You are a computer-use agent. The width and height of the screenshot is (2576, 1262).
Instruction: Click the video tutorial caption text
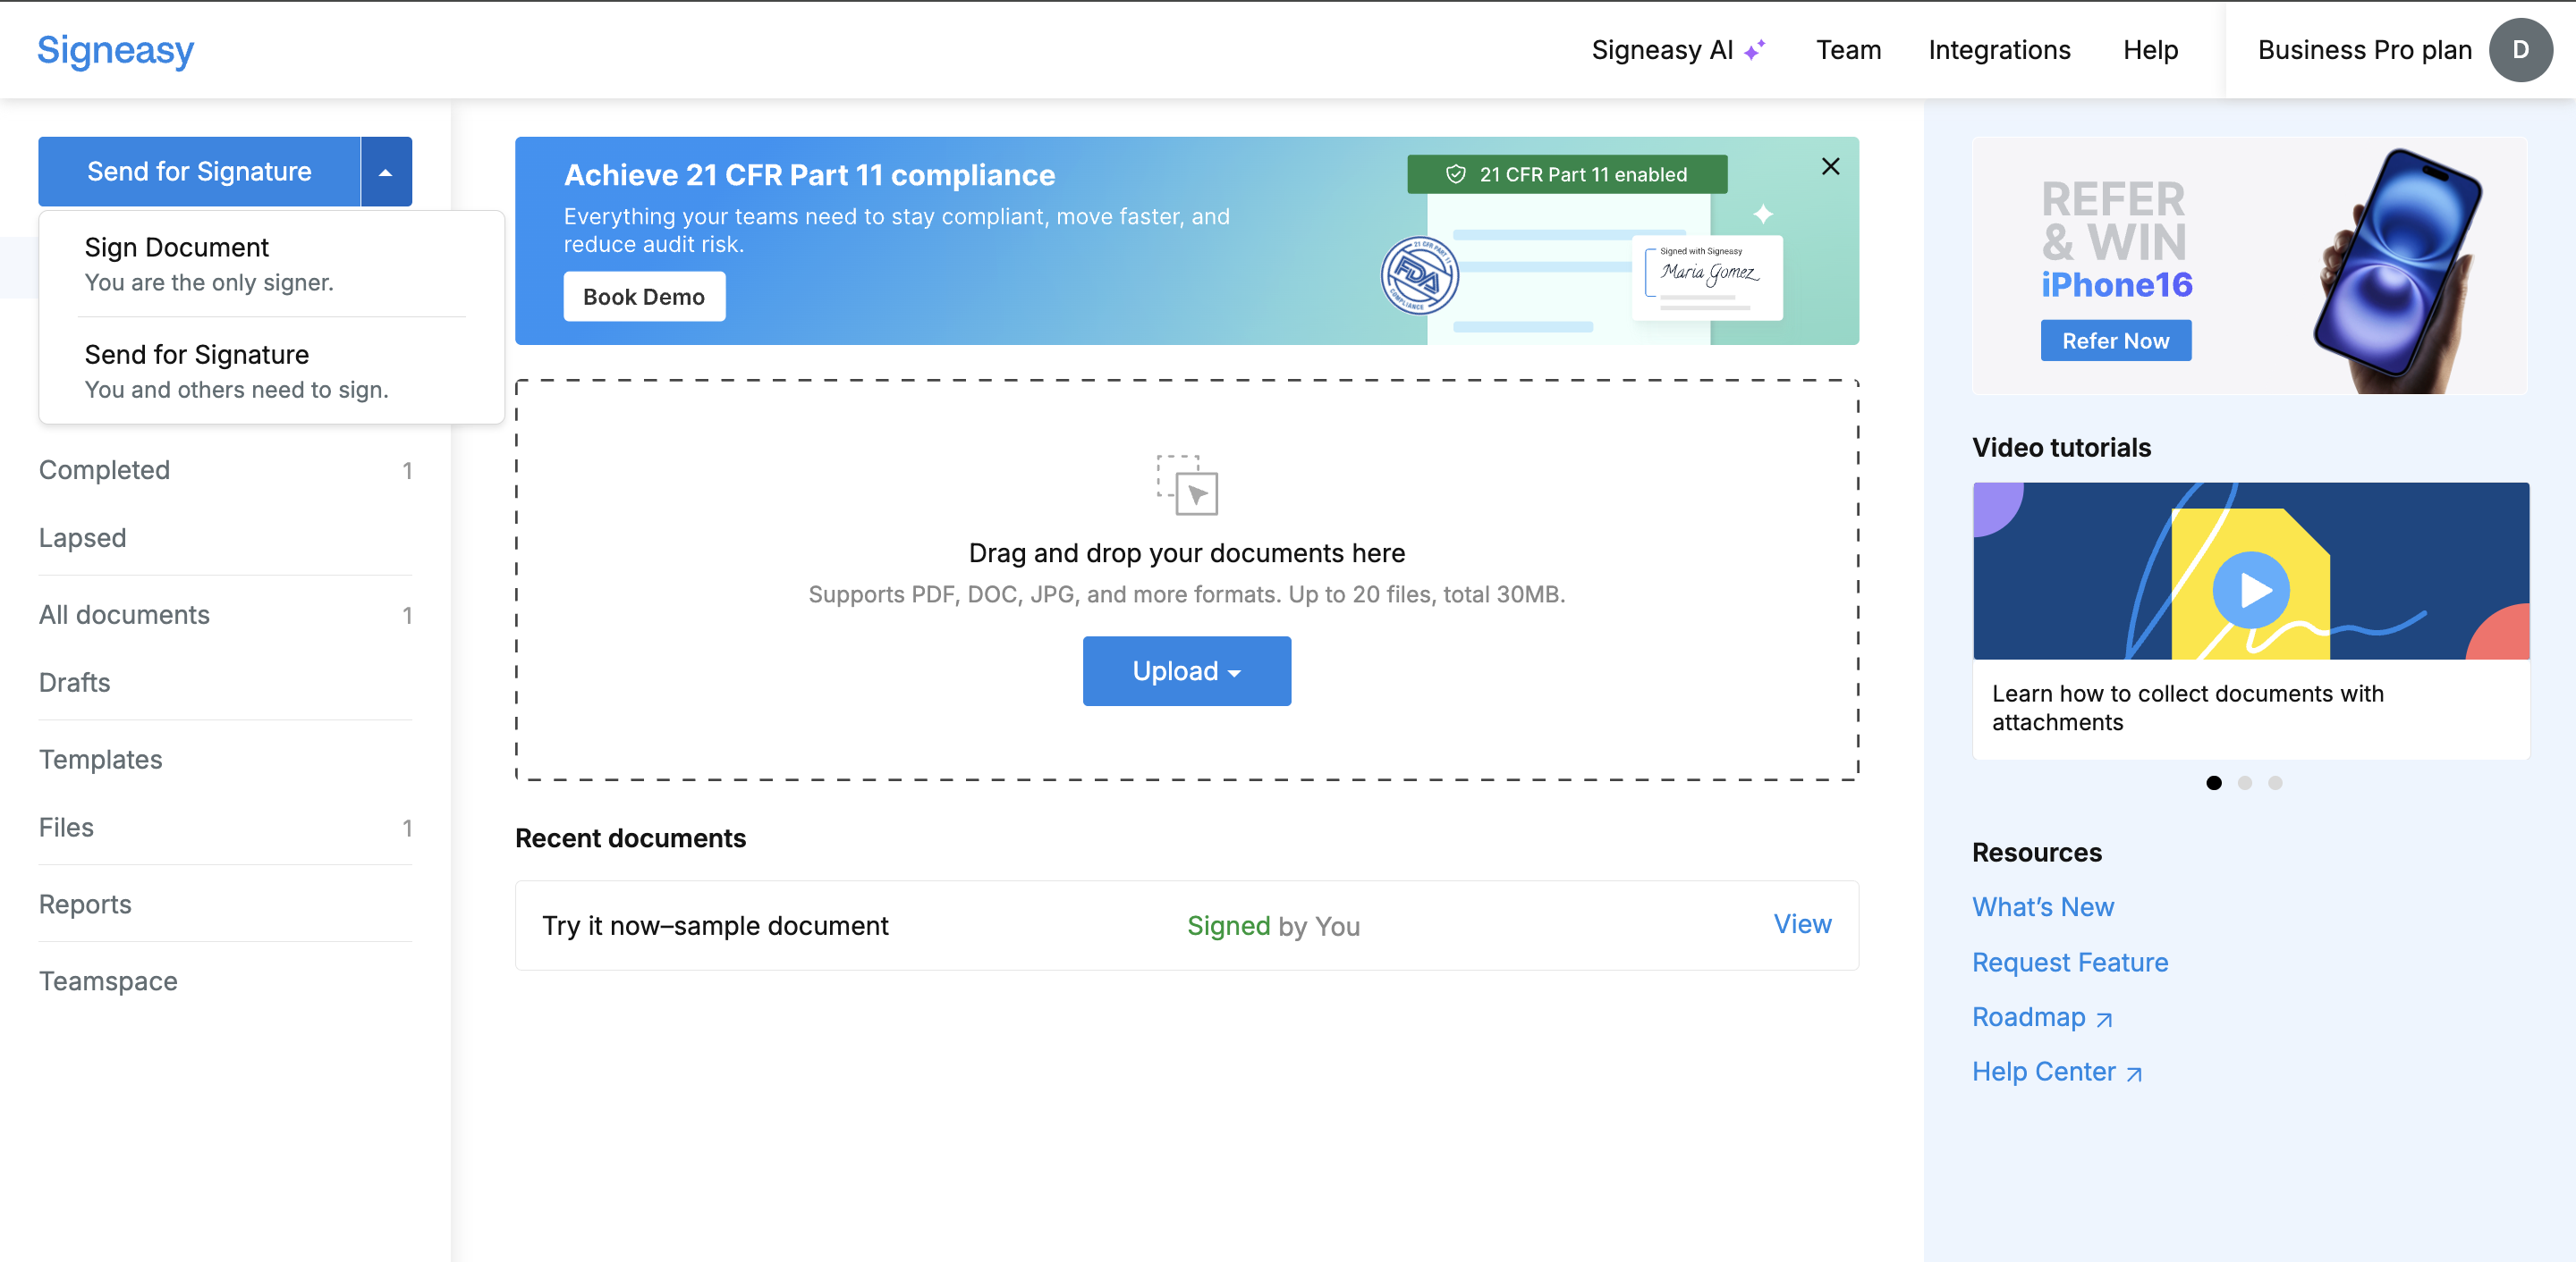pos(2188,708)
